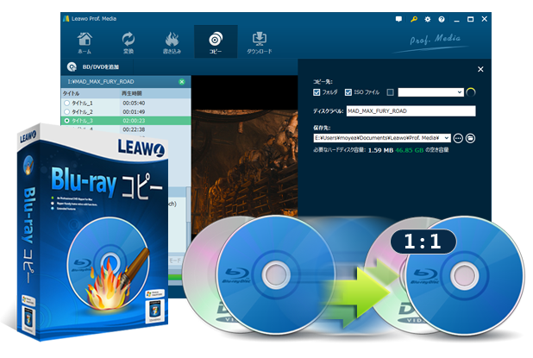The image size is (533, 358).
Task: Edit the disc label MAD_MAX_FURY_ROAD field
Action: tap(411, 110)
